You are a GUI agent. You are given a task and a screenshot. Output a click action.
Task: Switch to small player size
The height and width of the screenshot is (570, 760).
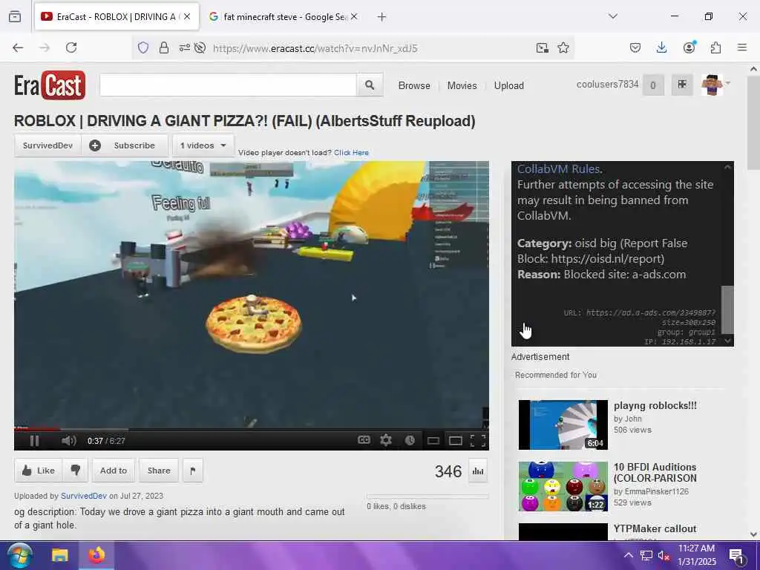point(433,441)
